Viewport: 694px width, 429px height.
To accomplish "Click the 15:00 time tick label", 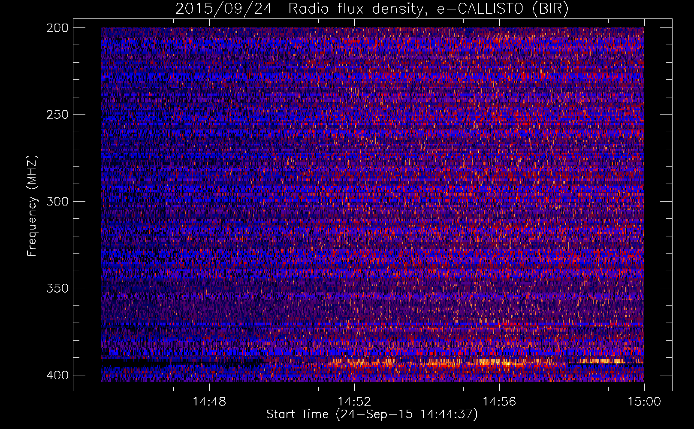I will [x=644, y=402].
